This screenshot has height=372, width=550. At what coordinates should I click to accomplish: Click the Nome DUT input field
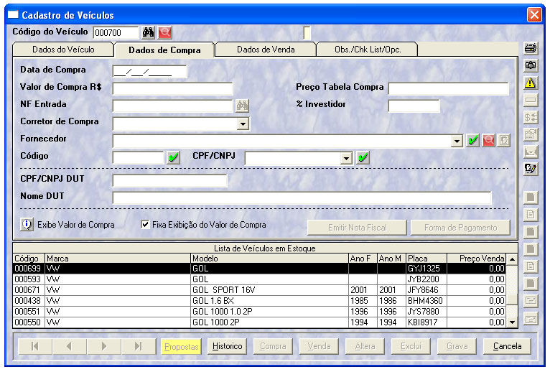coord(302,198)
